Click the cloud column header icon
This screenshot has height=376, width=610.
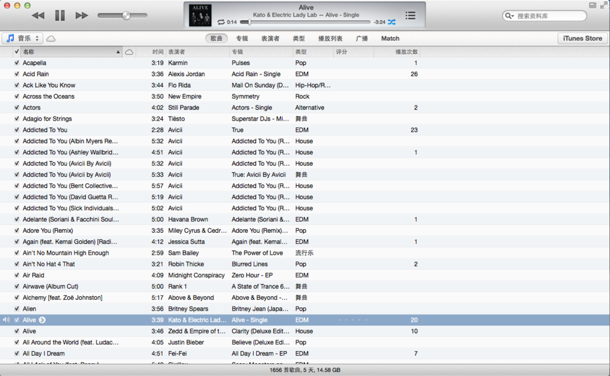[x=129, y=52]
